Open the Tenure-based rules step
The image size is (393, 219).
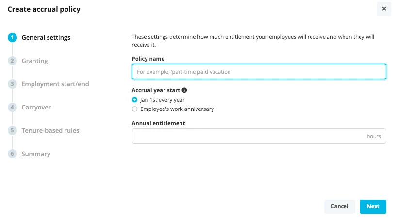[x=50, y=131]
